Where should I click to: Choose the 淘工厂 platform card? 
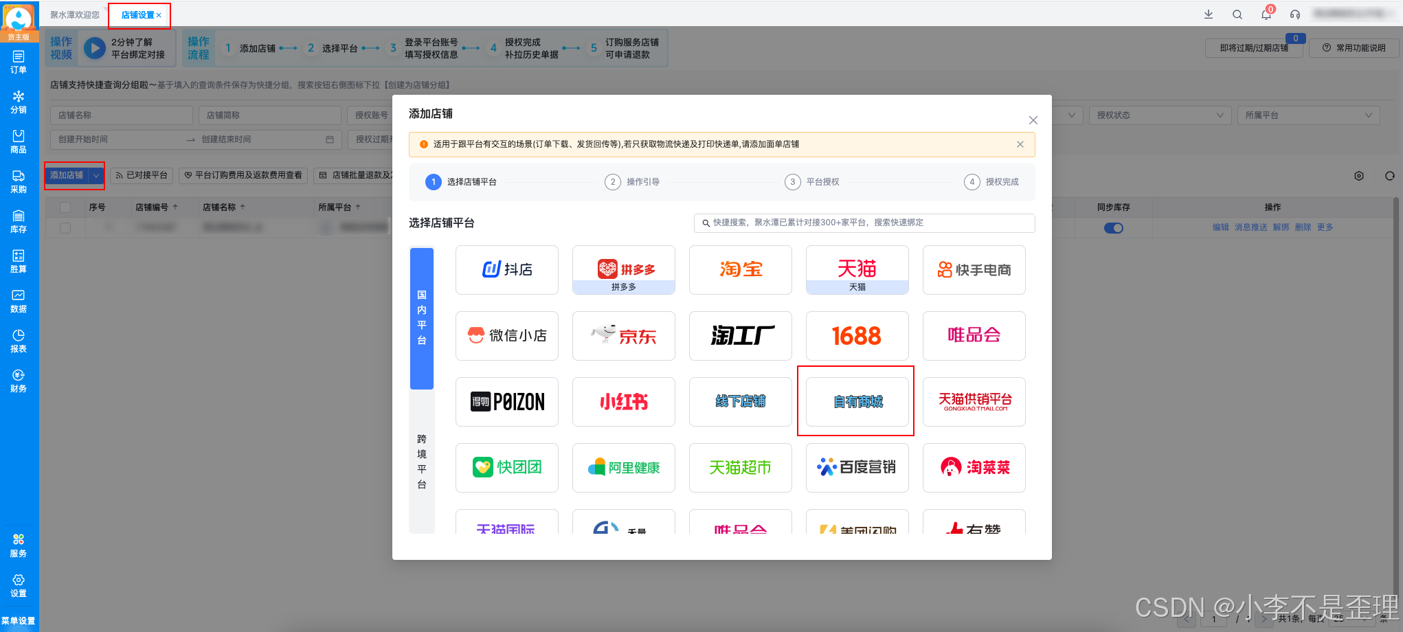pos(741,336)
